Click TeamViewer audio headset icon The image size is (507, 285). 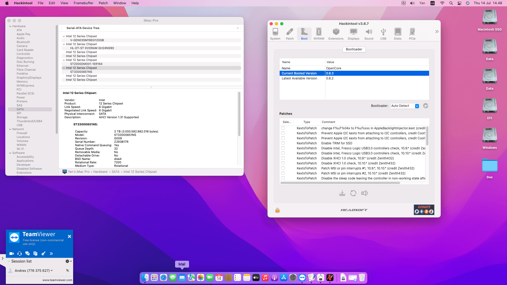click(20, 254)
